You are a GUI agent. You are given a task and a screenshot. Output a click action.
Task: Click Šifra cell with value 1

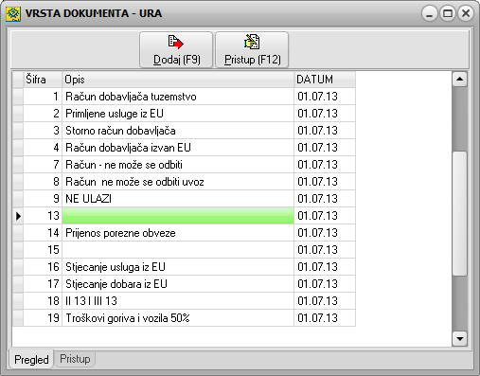[43, 97]
